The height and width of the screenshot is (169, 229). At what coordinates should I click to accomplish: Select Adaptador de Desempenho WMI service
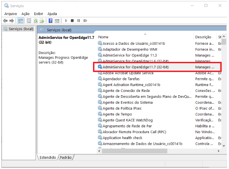(159, 49)
